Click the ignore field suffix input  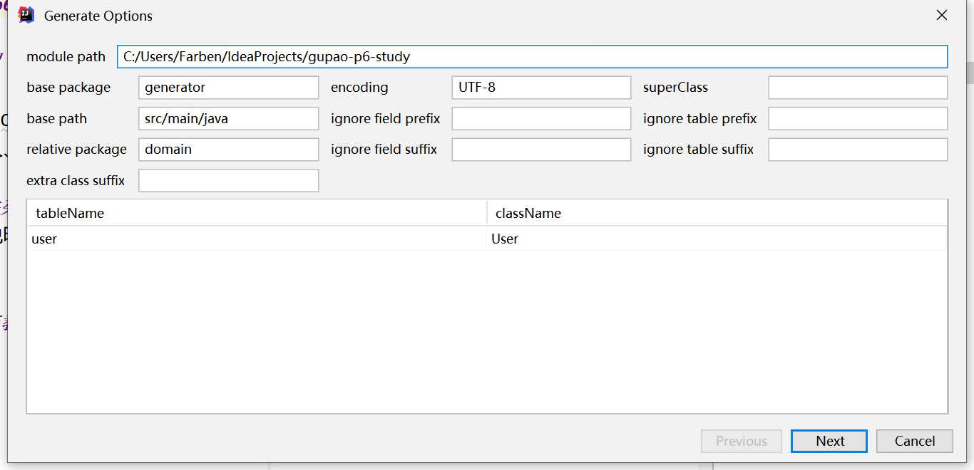point(541,150)
